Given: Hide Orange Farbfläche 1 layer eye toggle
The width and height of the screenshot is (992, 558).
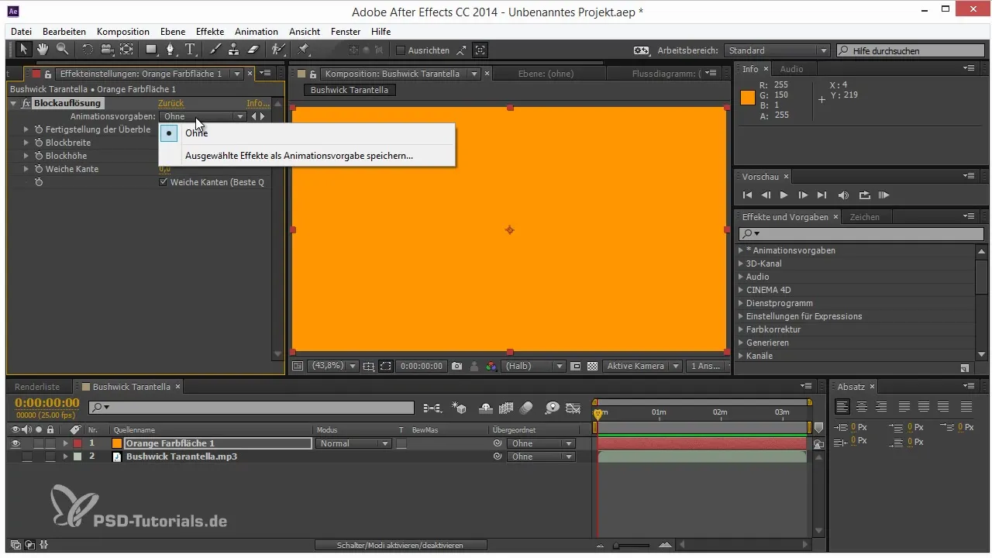Looking at the screenshot, I should click(x=15, y=443).
